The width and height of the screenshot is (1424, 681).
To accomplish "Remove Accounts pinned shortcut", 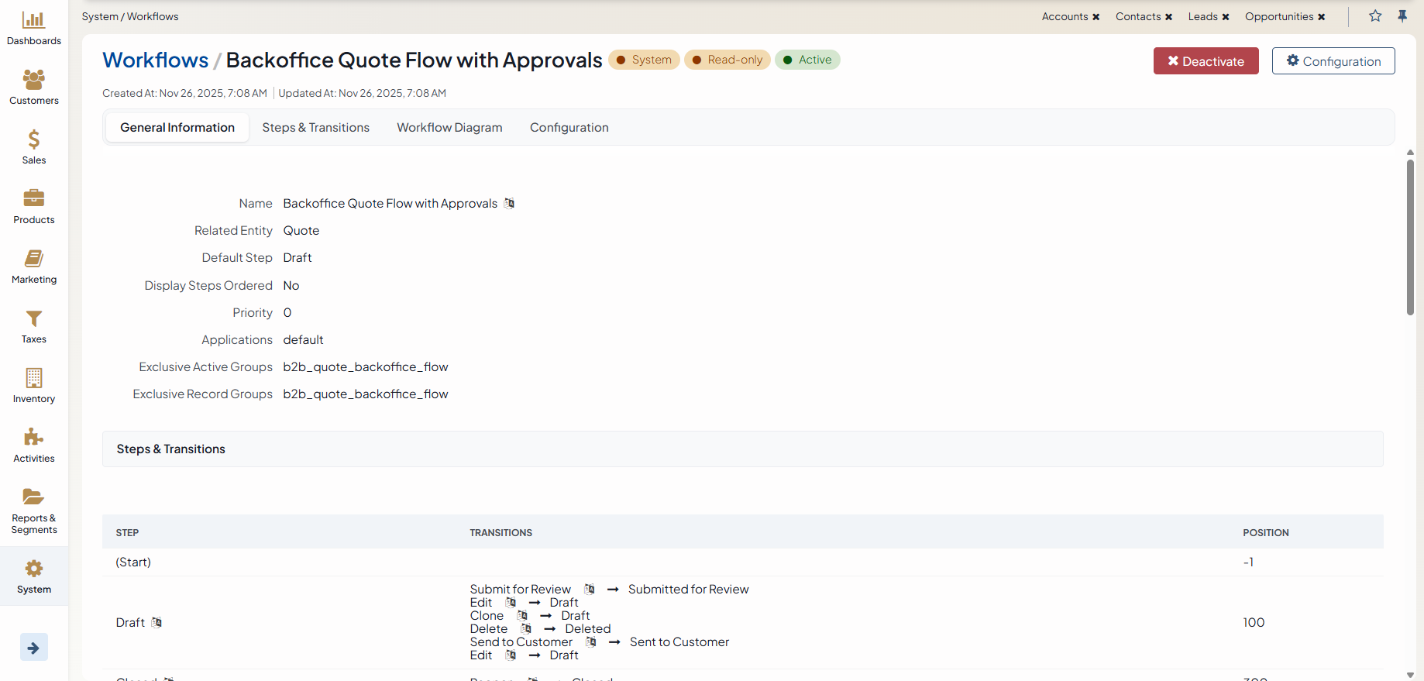I will click(x=1096, y=17).
